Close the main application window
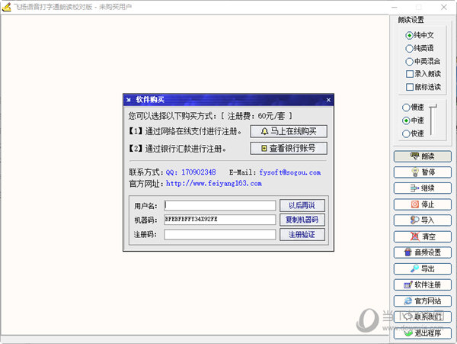 pyautogui.click(x=444, y=7)
